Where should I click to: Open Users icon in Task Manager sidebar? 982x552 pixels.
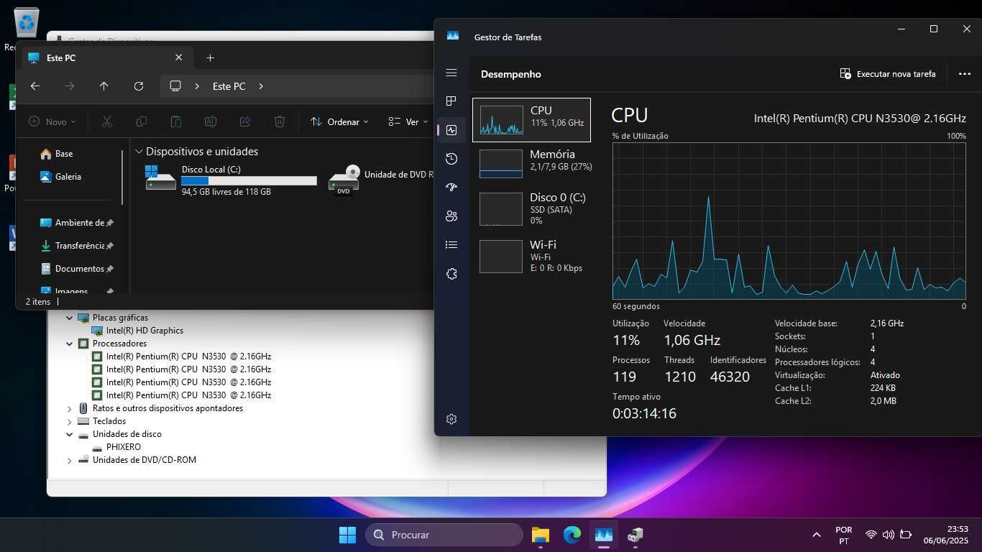click(451, 216)
